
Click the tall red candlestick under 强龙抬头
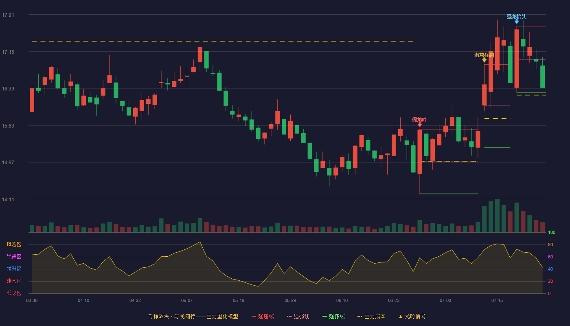point(517,58)
